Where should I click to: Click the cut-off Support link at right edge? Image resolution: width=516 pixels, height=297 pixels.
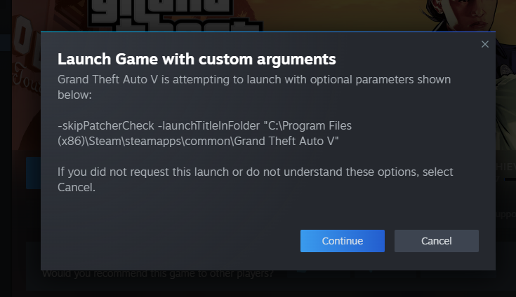pos(505,214)
